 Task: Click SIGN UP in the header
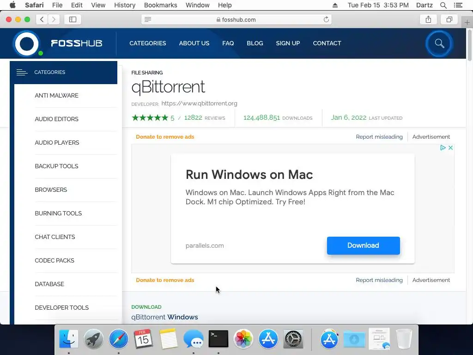pos(288,43)
